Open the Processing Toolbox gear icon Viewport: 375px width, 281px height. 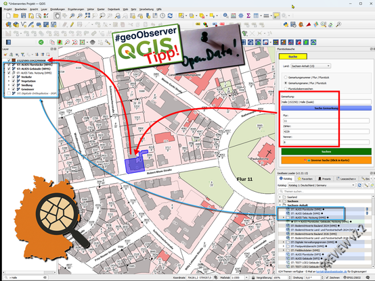[241, 16]
